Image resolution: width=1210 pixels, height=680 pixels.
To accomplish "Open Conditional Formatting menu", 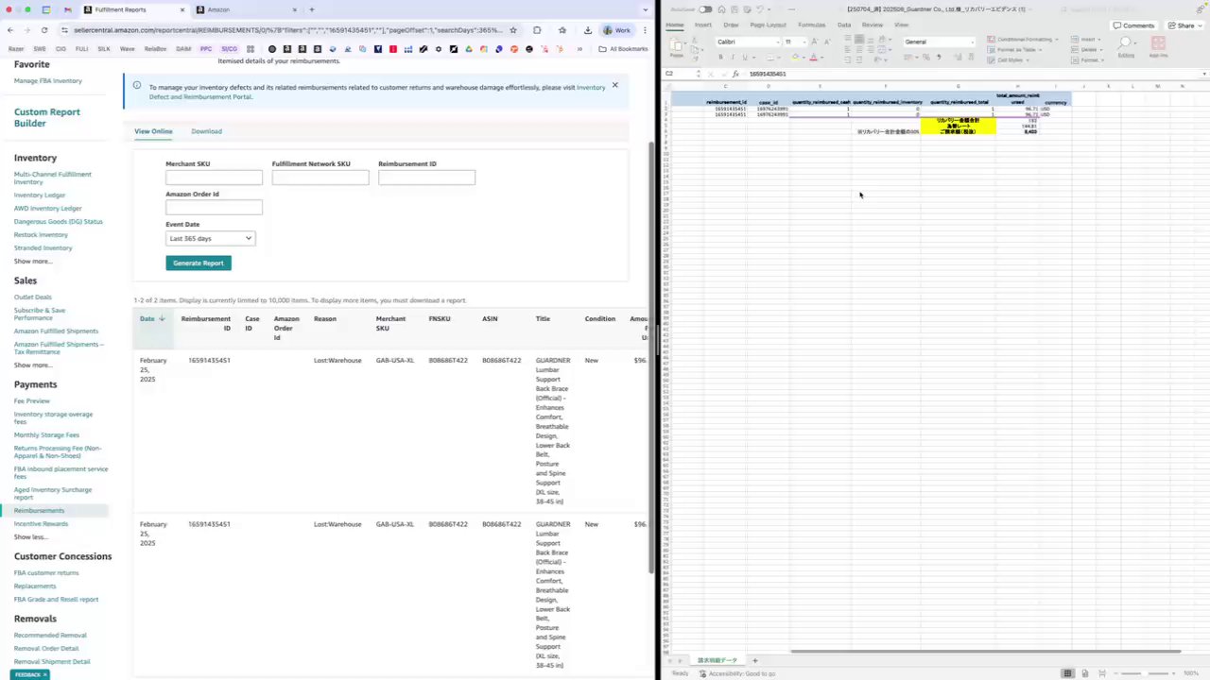I will 1024,40.
